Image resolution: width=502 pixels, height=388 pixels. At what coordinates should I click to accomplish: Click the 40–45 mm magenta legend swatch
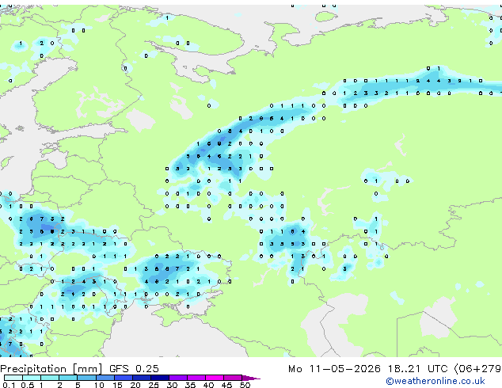215,378
